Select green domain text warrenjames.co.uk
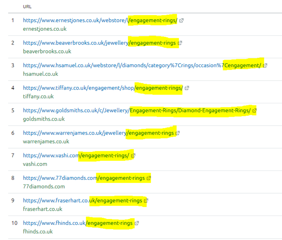282x240 pixels. [46, 142]
